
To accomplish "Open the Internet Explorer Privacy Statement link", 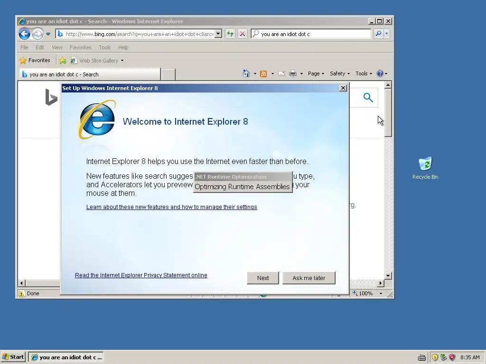I will coord(141,275).
